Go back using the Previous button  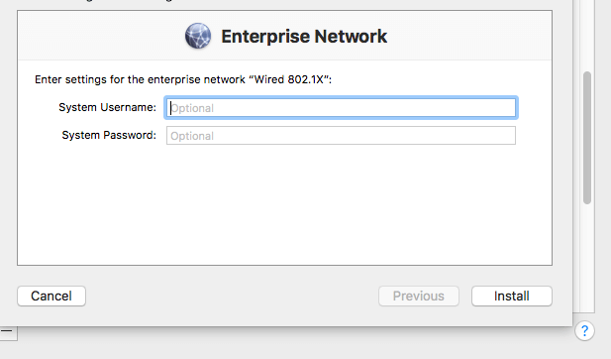point(419,296)
